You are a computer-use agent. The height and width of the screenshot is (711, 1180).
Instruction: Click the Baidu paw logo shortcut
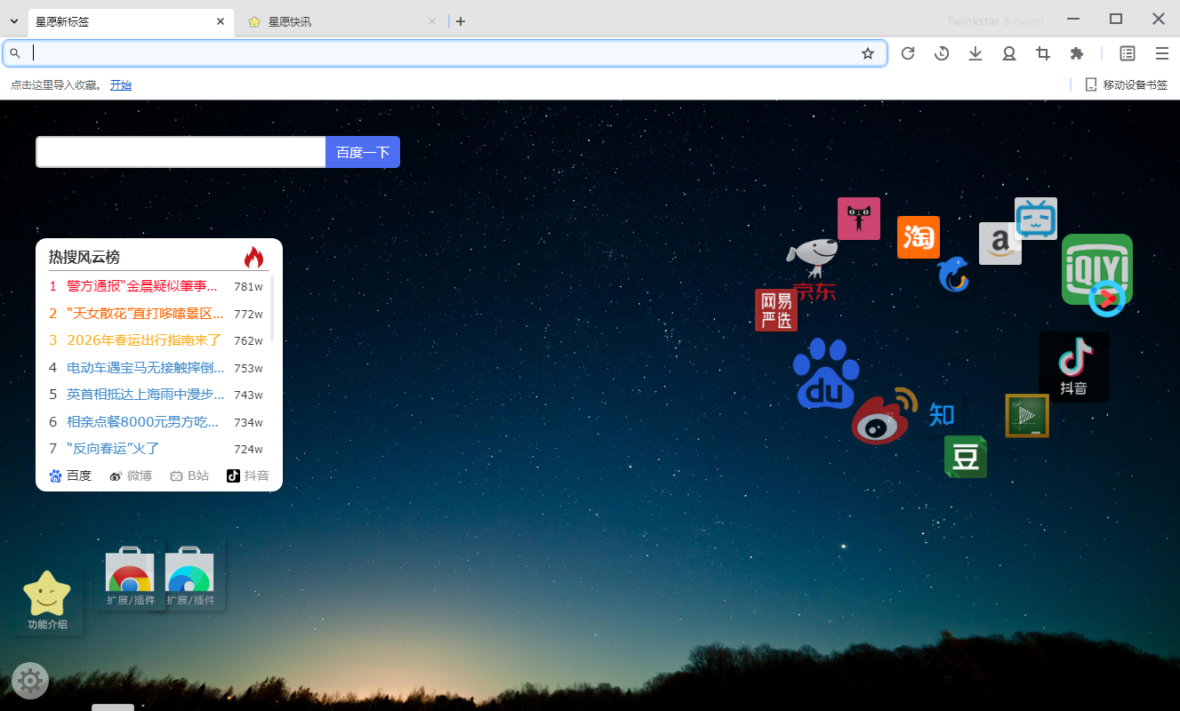pos(825,373)
